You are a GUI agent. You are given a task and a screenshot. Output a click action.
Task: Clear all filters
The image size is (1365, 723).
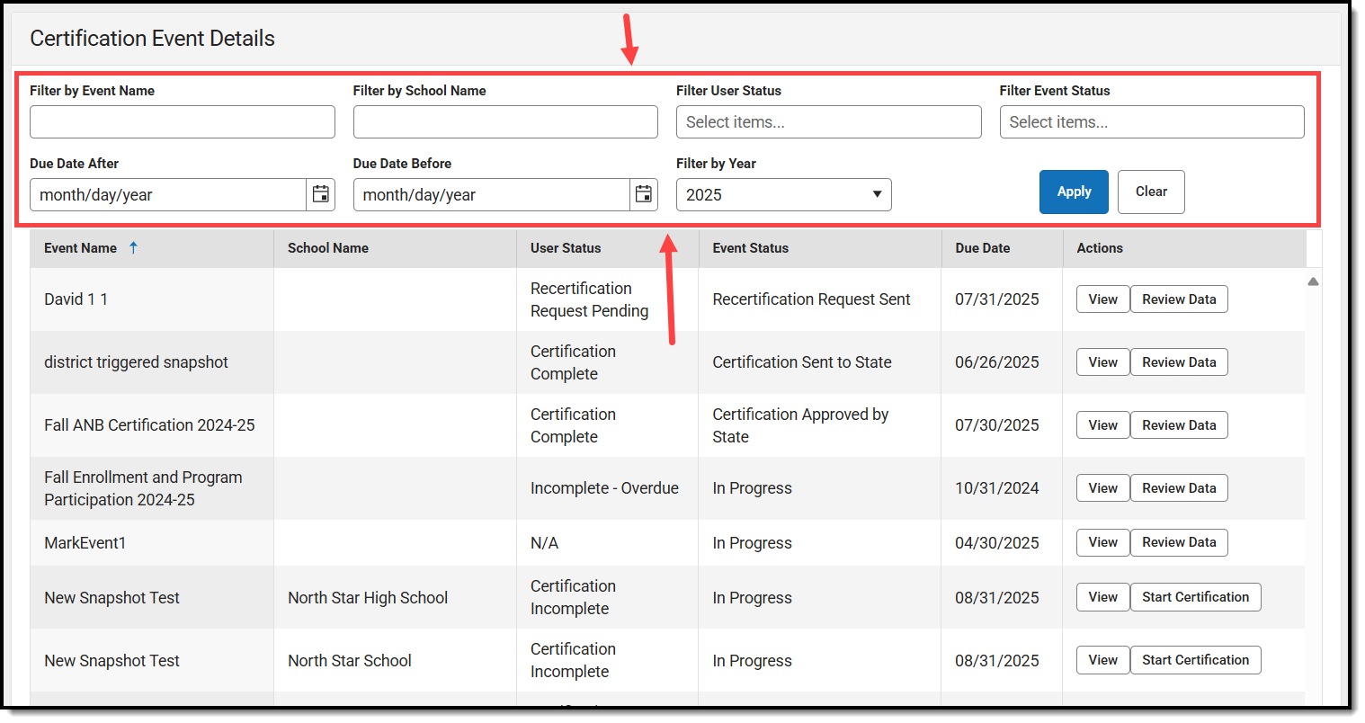pos(1151,192)
